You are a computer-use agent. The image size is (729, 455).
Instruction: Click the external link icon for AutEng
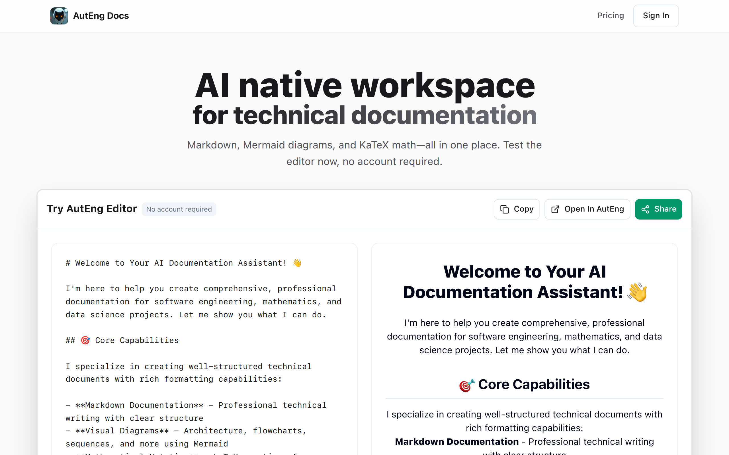tap(555, 209)
